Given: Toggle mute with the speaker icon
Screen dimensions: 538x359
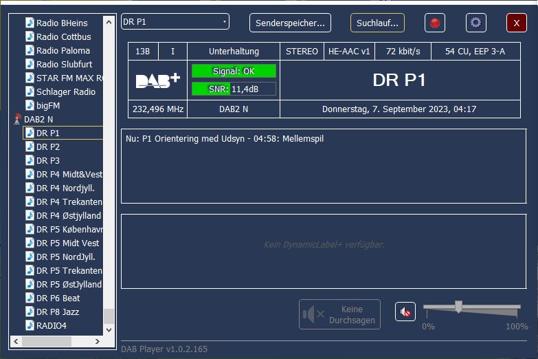Looking at the screenshot, I should (405, 312).
